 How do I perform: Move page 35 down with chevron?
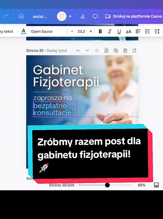click(x=87, y=50)
